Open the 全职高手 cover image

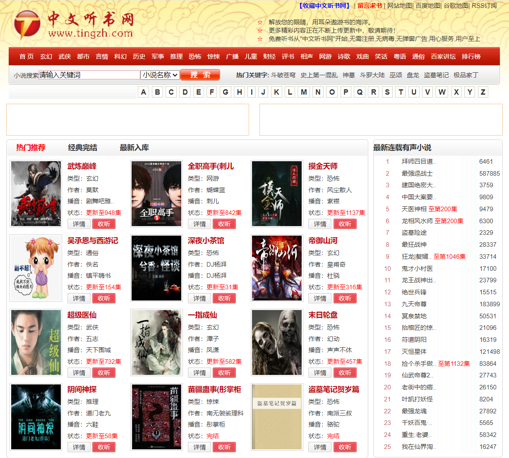(x=156, y=194)
